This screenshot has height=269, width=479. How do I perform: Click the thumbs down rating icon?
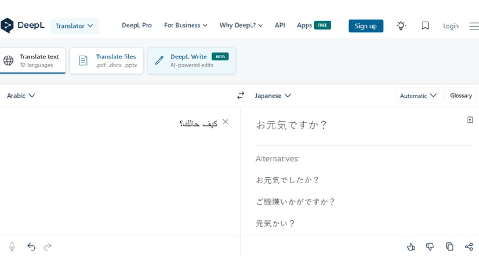click(x=430, y=247)
